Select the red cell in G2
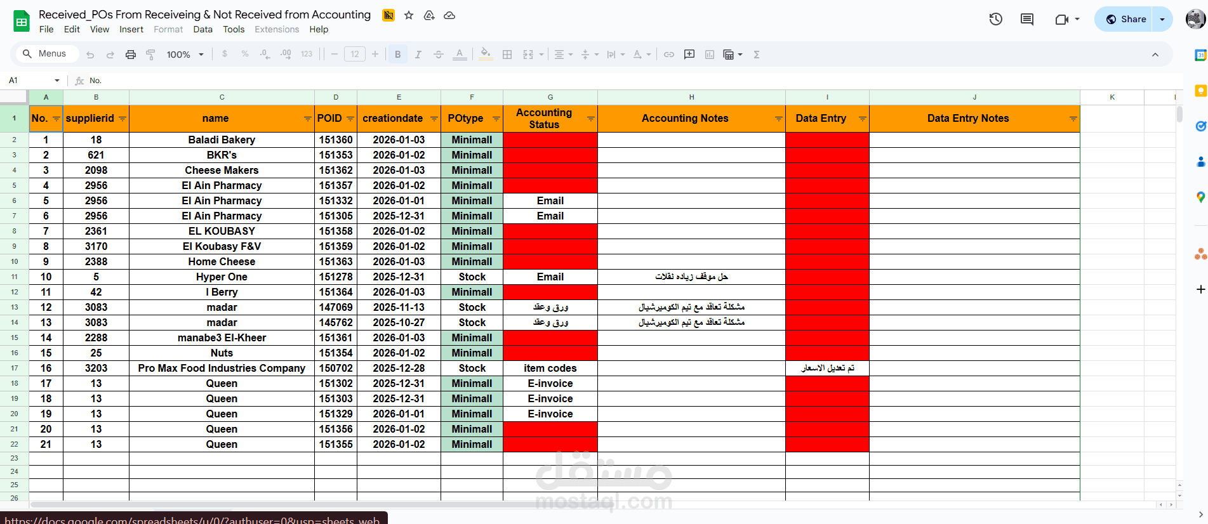1208x524 pixels. point(550,140)
